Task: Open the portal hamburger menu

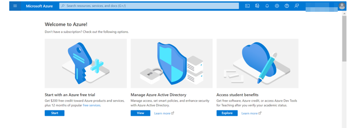Action: pos(15,6)
